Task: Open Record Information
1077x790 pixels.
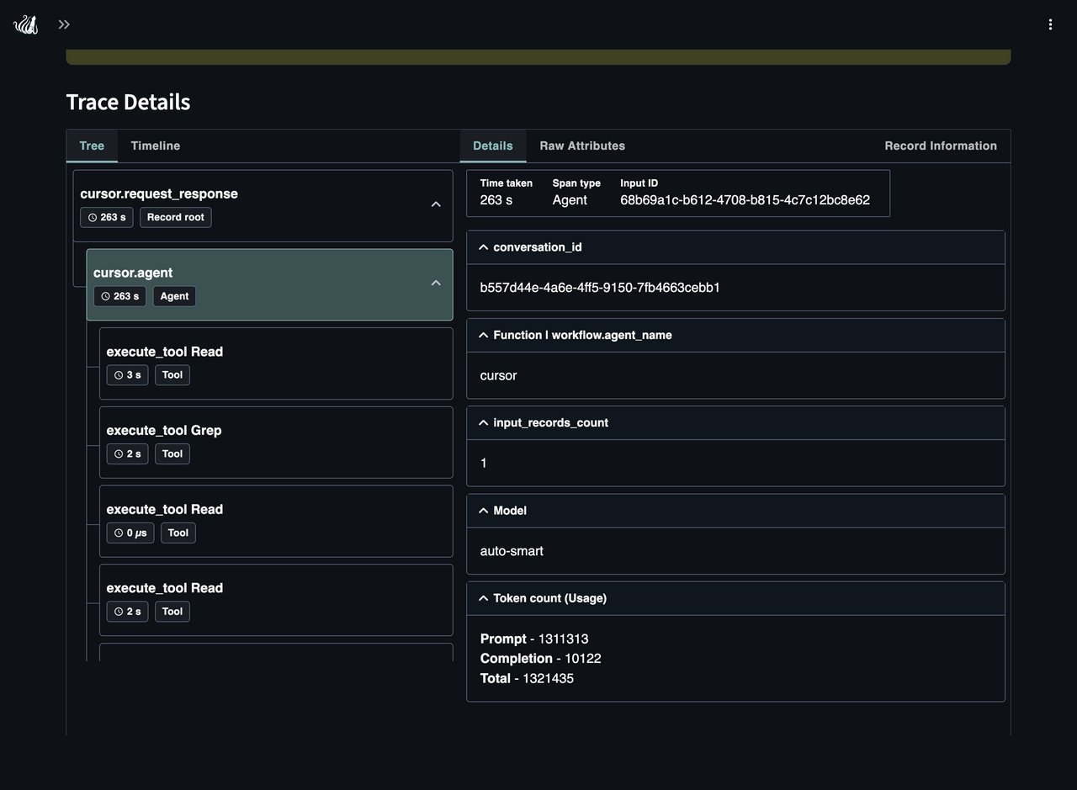Action: [941, 146]
